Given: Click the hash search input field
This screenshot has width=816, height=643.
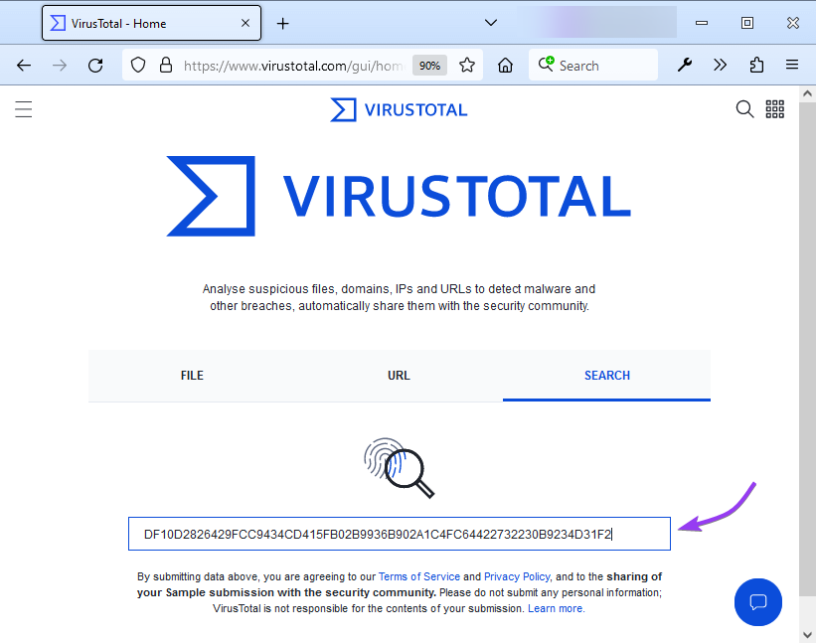Looking at the screenshot, I should pyautogui.click(x=399, y=534).
